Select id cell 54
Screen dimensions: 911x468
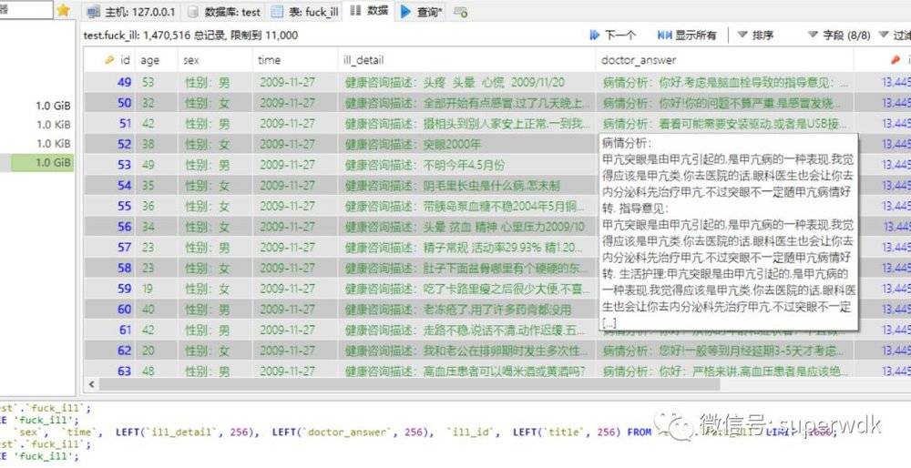(x=110, y=185)
